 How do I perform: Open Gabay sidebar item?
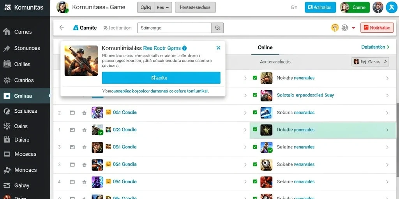(25, 185)
